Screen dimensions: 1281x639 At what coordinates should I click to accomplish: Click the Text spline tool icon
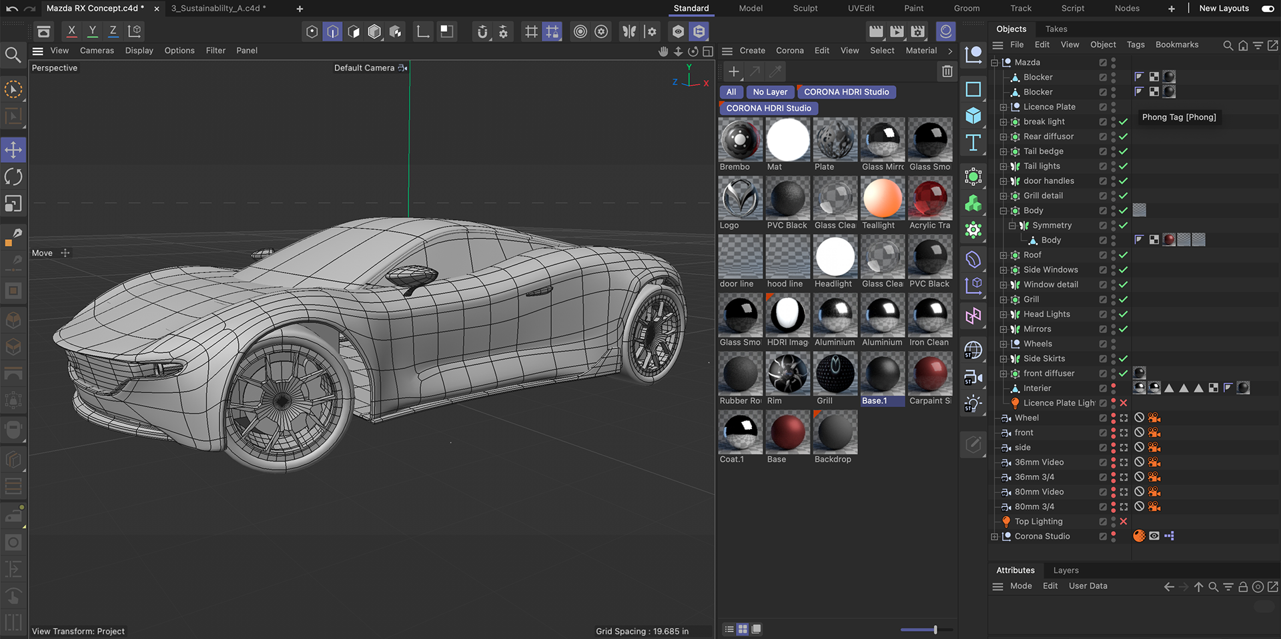(973, 143)
